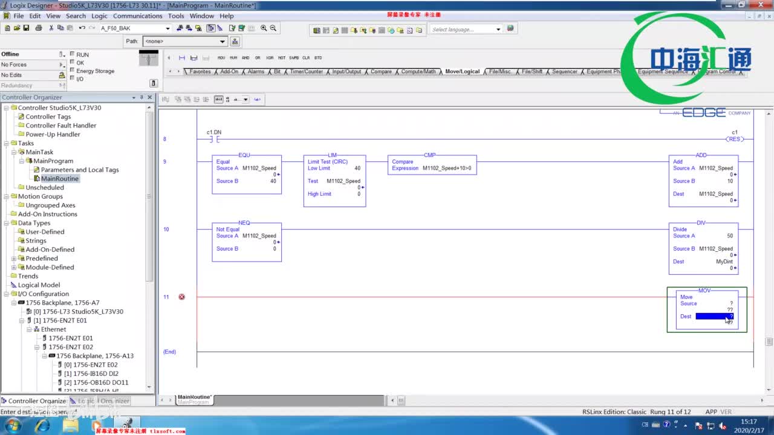Click the Undo arrow icon
This screenshot has height=435, width=774.
(82, 28)
